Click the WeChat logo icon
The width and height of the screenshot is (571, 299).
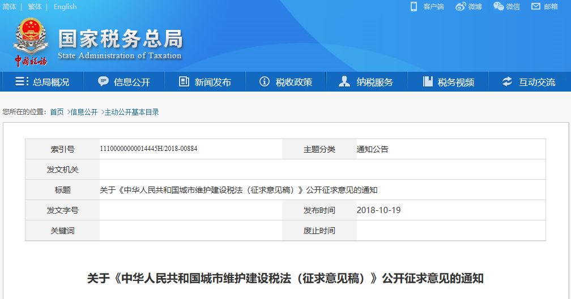[498, 6]
